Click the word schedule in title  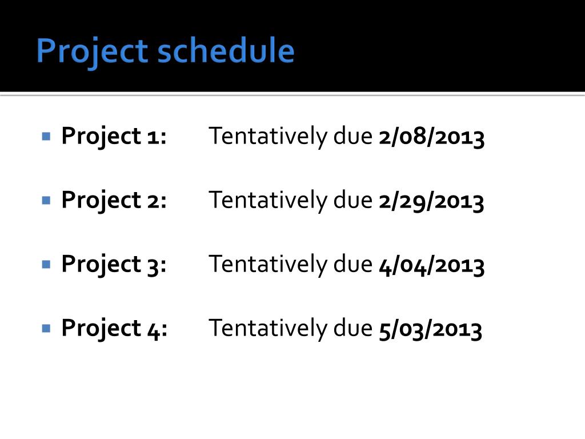pyautogui.click(x=226, y=50)
